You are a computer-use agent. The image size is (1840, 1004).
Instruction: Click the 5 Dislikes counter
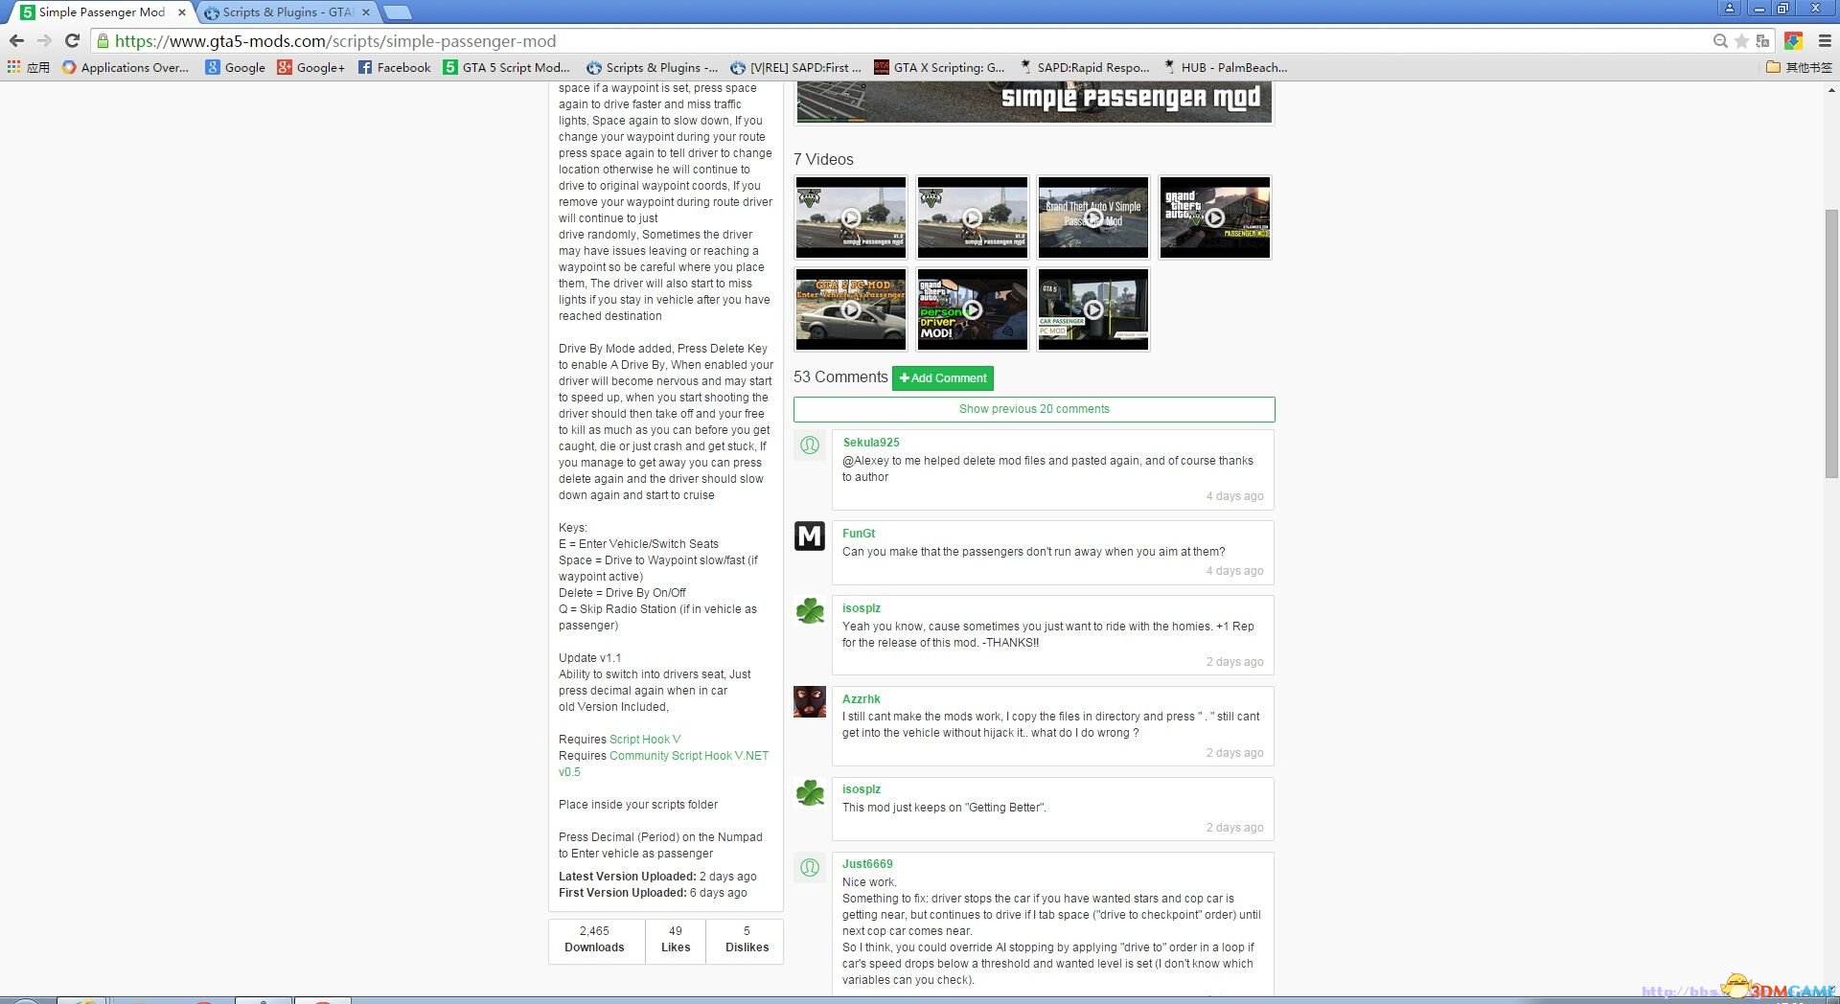point(747,939)
